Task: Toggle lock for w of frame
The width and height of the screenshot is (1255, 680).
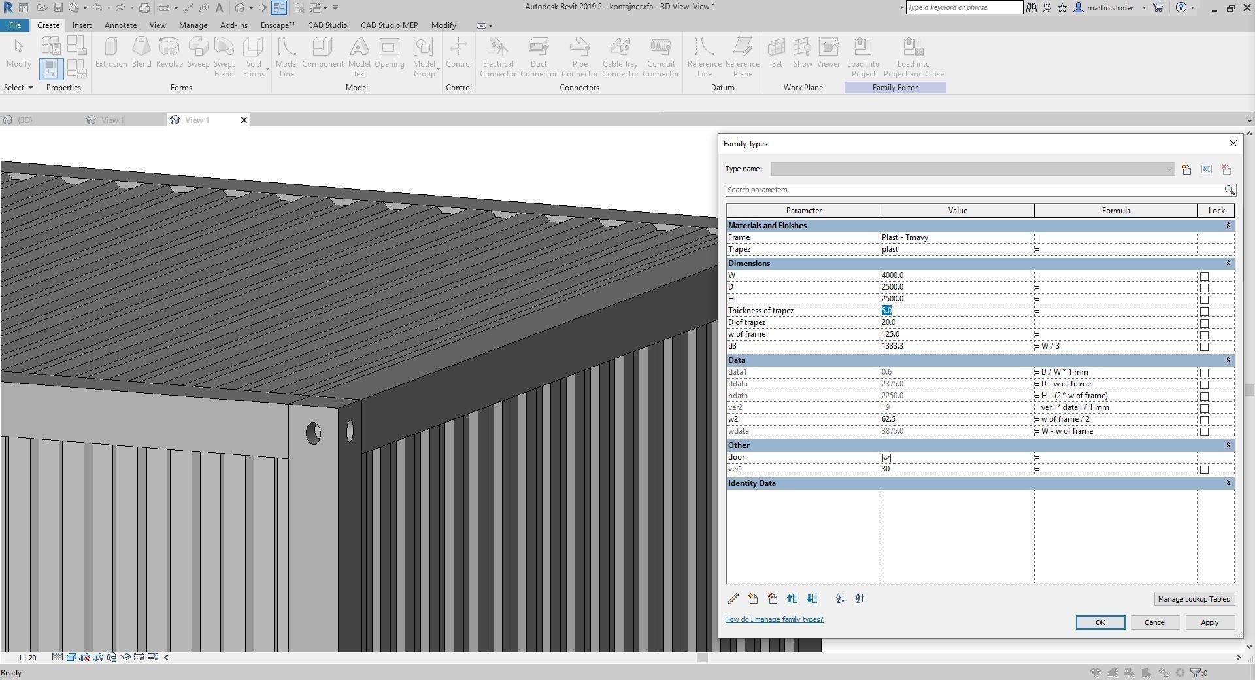Action: click(1204, 335)
